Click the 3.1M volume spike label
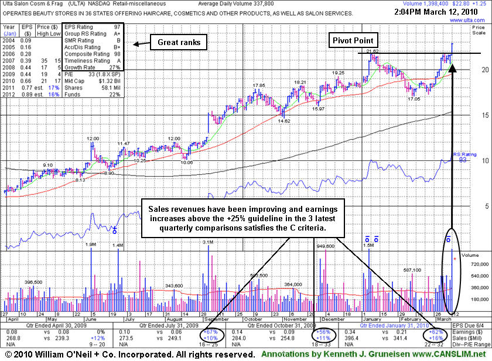This screenshot has height=361, width=492. point(208,242)
